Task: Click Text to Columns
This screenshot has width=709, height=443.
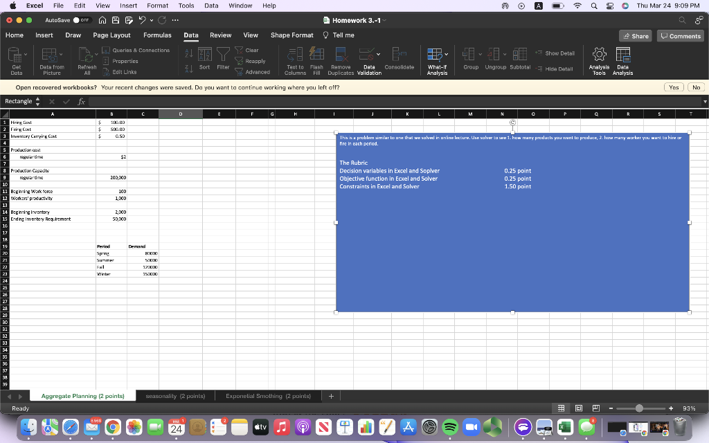Action: pyautogui.click(x=295, y=61)
